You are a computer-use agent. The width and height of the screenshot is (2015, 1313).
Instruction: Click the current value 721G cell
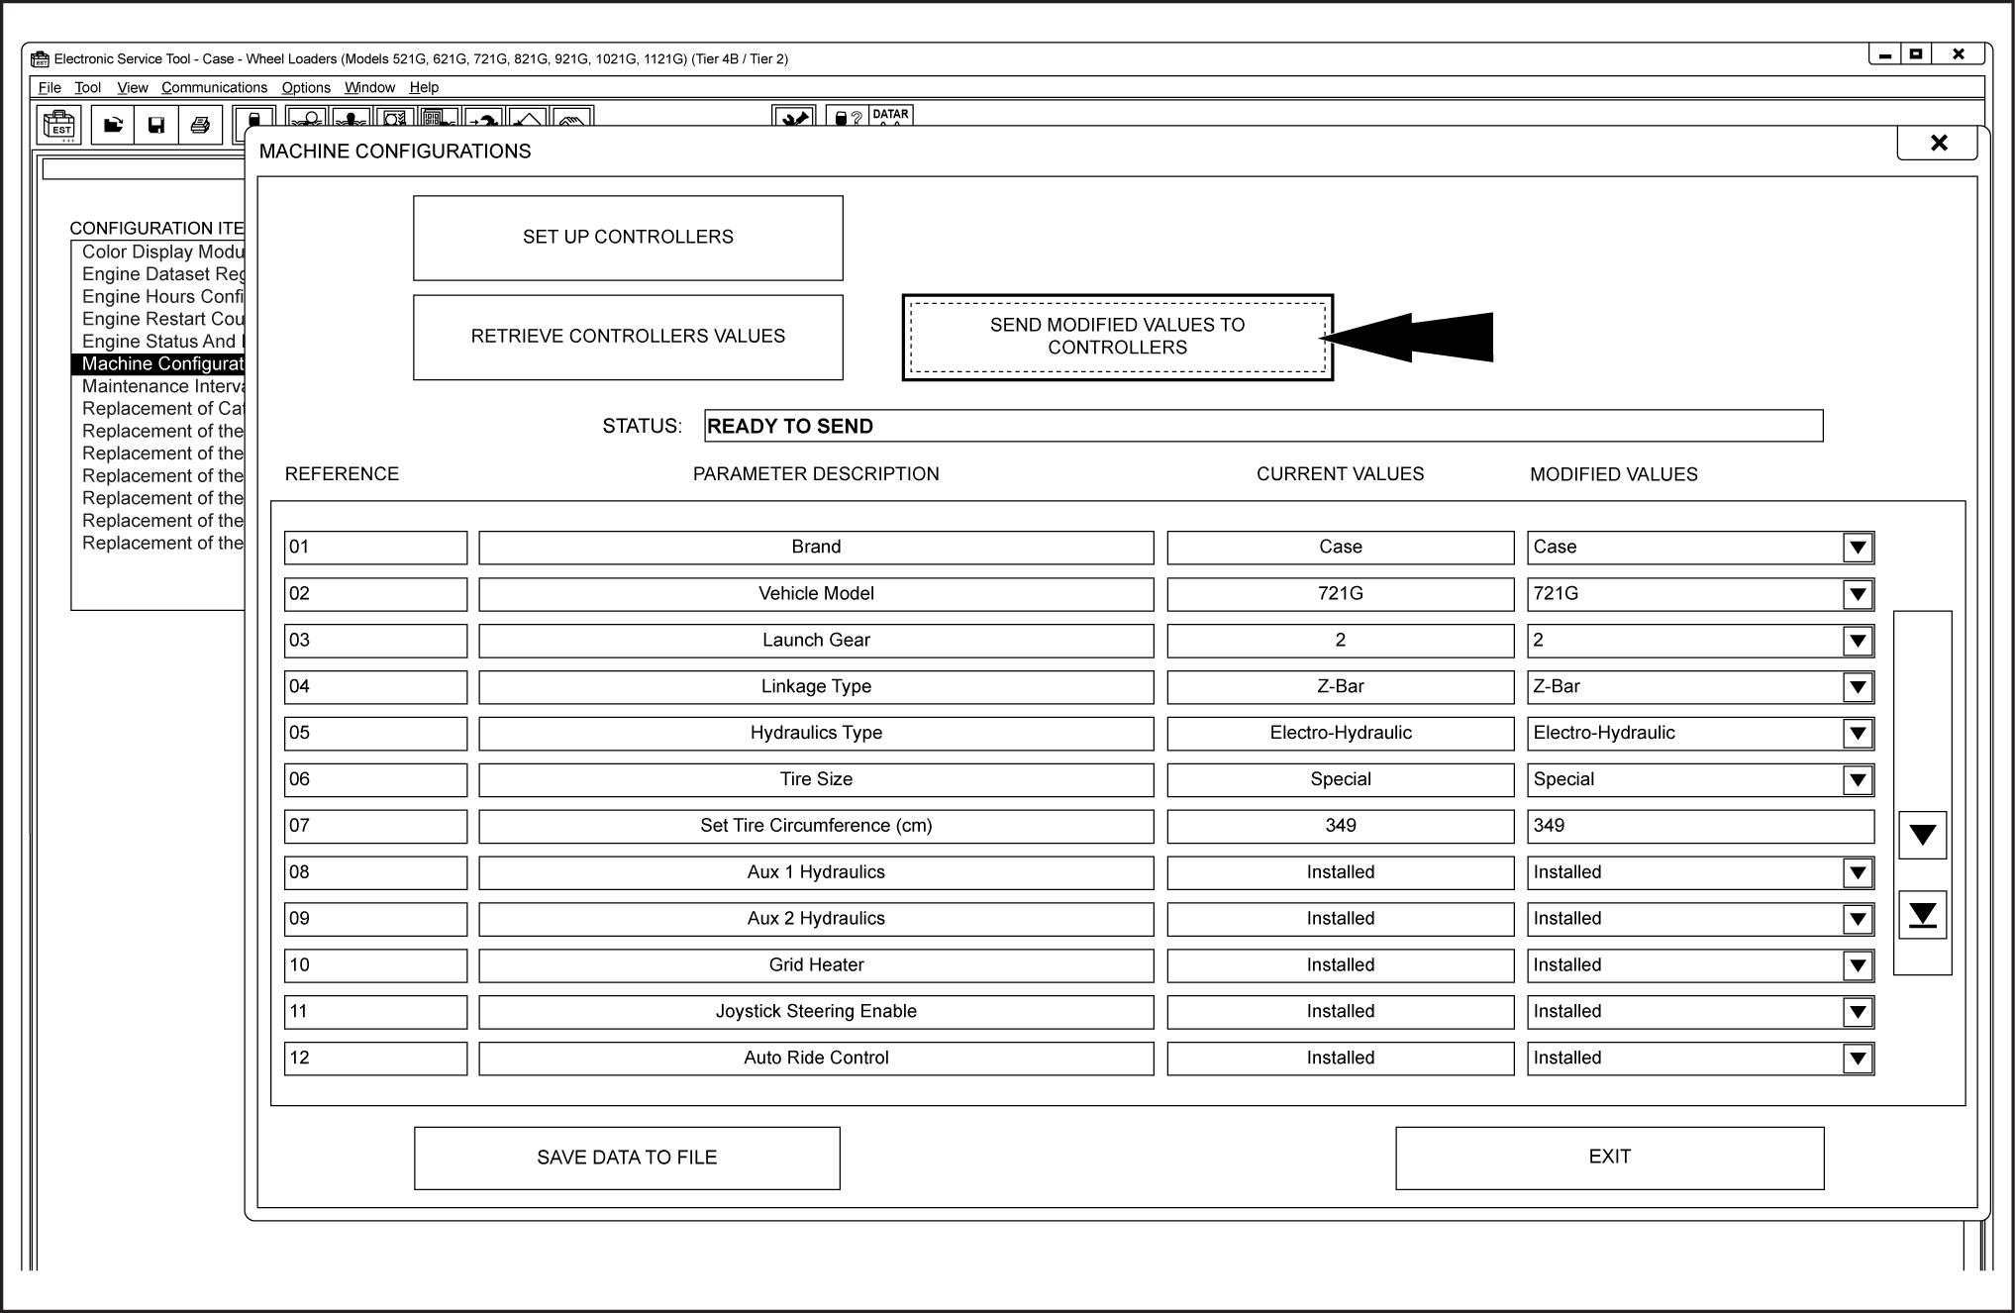pos(1340,594)
